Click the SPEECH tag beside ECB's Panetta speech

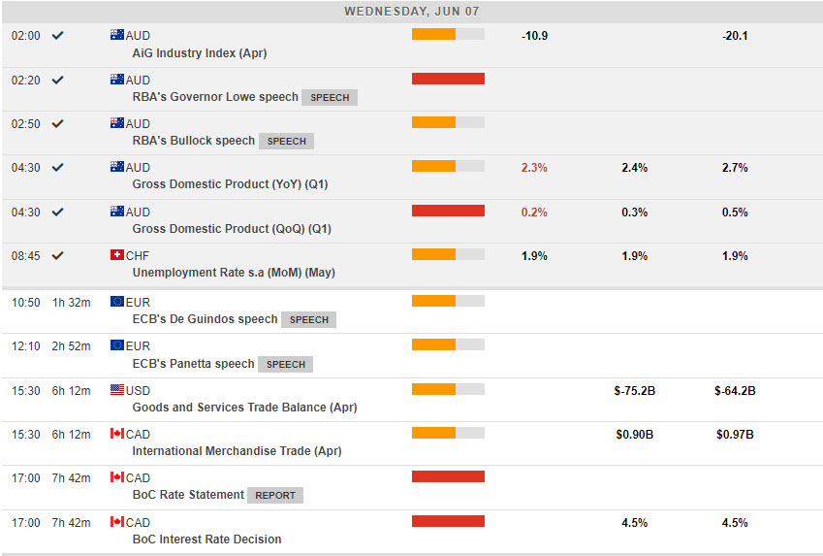tap(286, 364)
